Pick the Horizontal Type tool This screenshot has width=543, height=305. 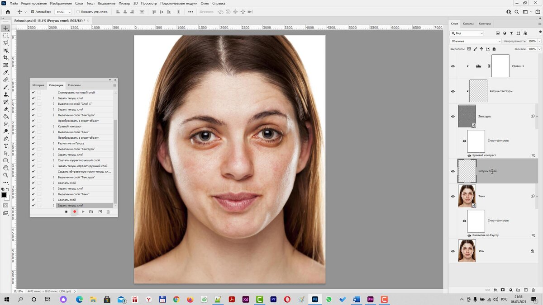(6, 146)
